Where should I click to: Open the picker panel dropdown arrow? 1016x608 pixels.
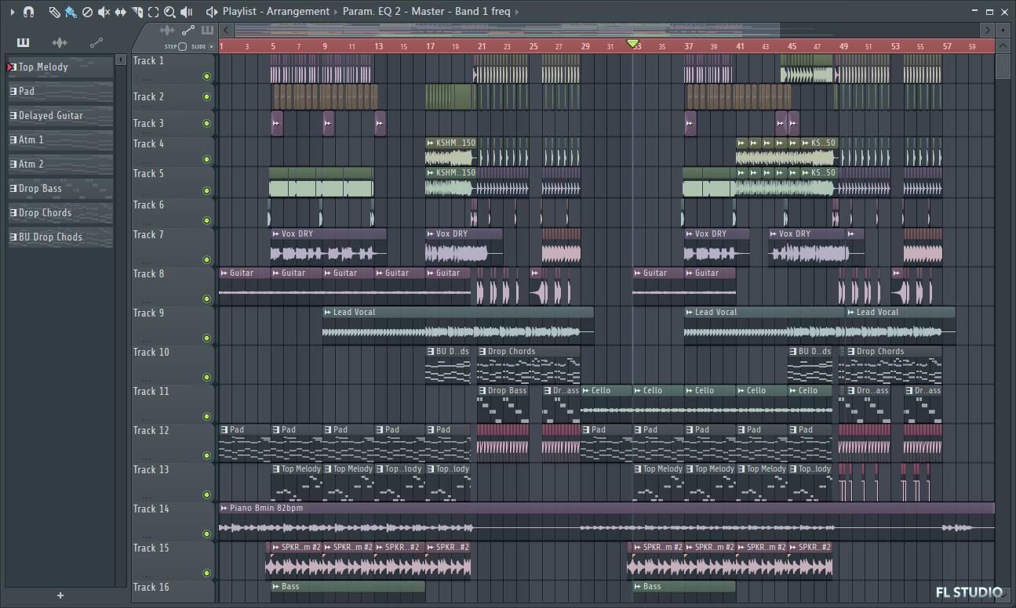coord(121,60)
